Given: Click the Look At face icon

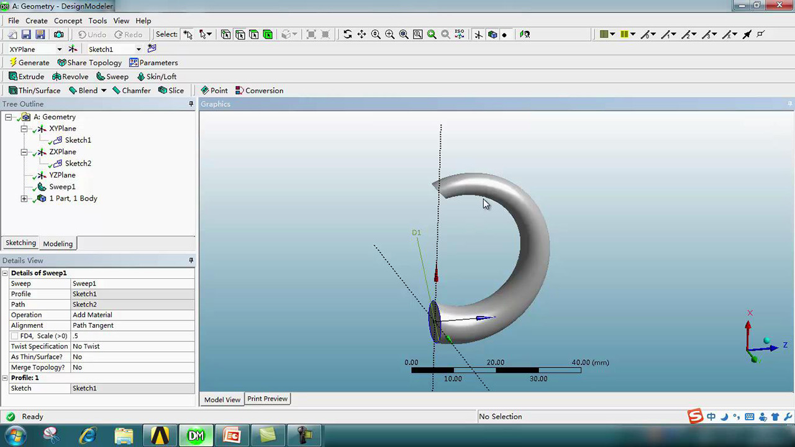Looking at the screenshot, I should pyautogui.click(x=525, y=35).
